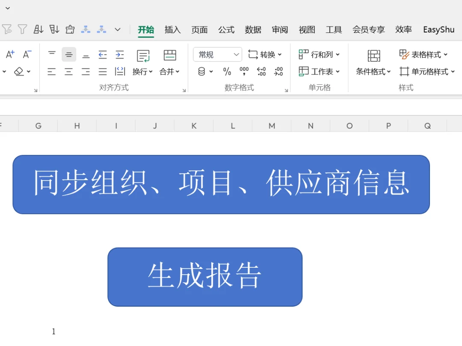462x346 pixels.
Task: Open the 表格样式 dropdown
Action: [x=423, y=54]
